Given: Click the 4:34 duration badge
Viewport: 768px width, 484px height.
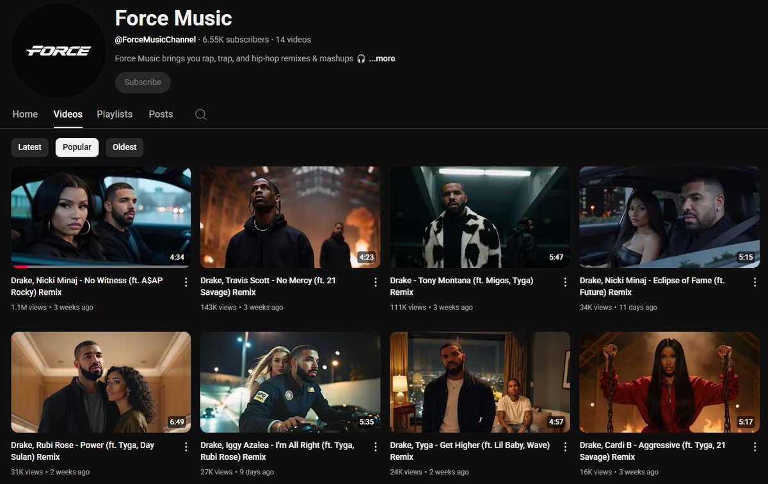Looking at the screenshot, I should pyautogui.click(x=177, y=258).
